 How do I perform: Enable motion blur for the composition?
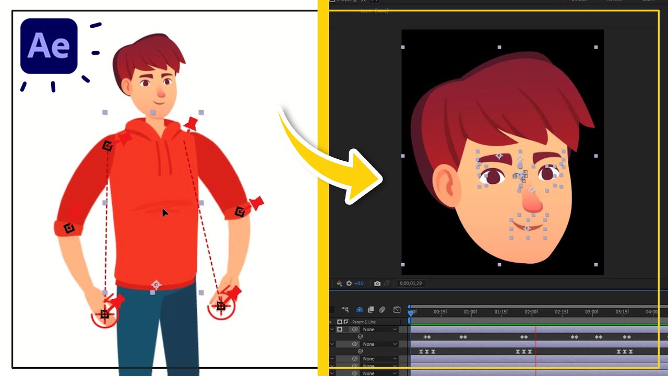pos(382,309)
